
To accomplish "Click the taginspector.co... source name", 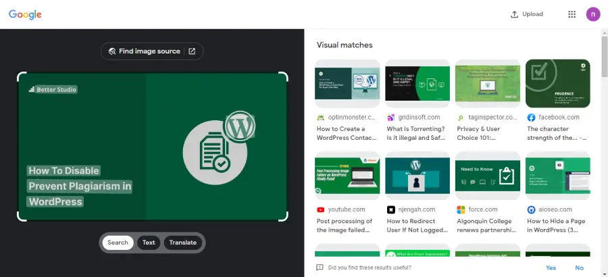I will click(x=493, y=117).
